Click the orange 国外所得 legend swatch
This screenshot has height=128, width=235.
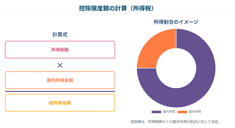click(182, 112)
